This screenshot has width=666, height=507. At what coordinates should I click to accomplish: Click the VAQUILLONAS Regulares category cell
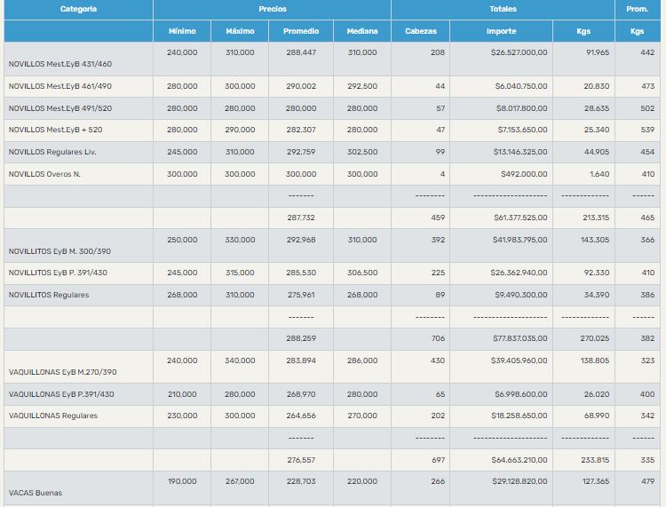52,416
